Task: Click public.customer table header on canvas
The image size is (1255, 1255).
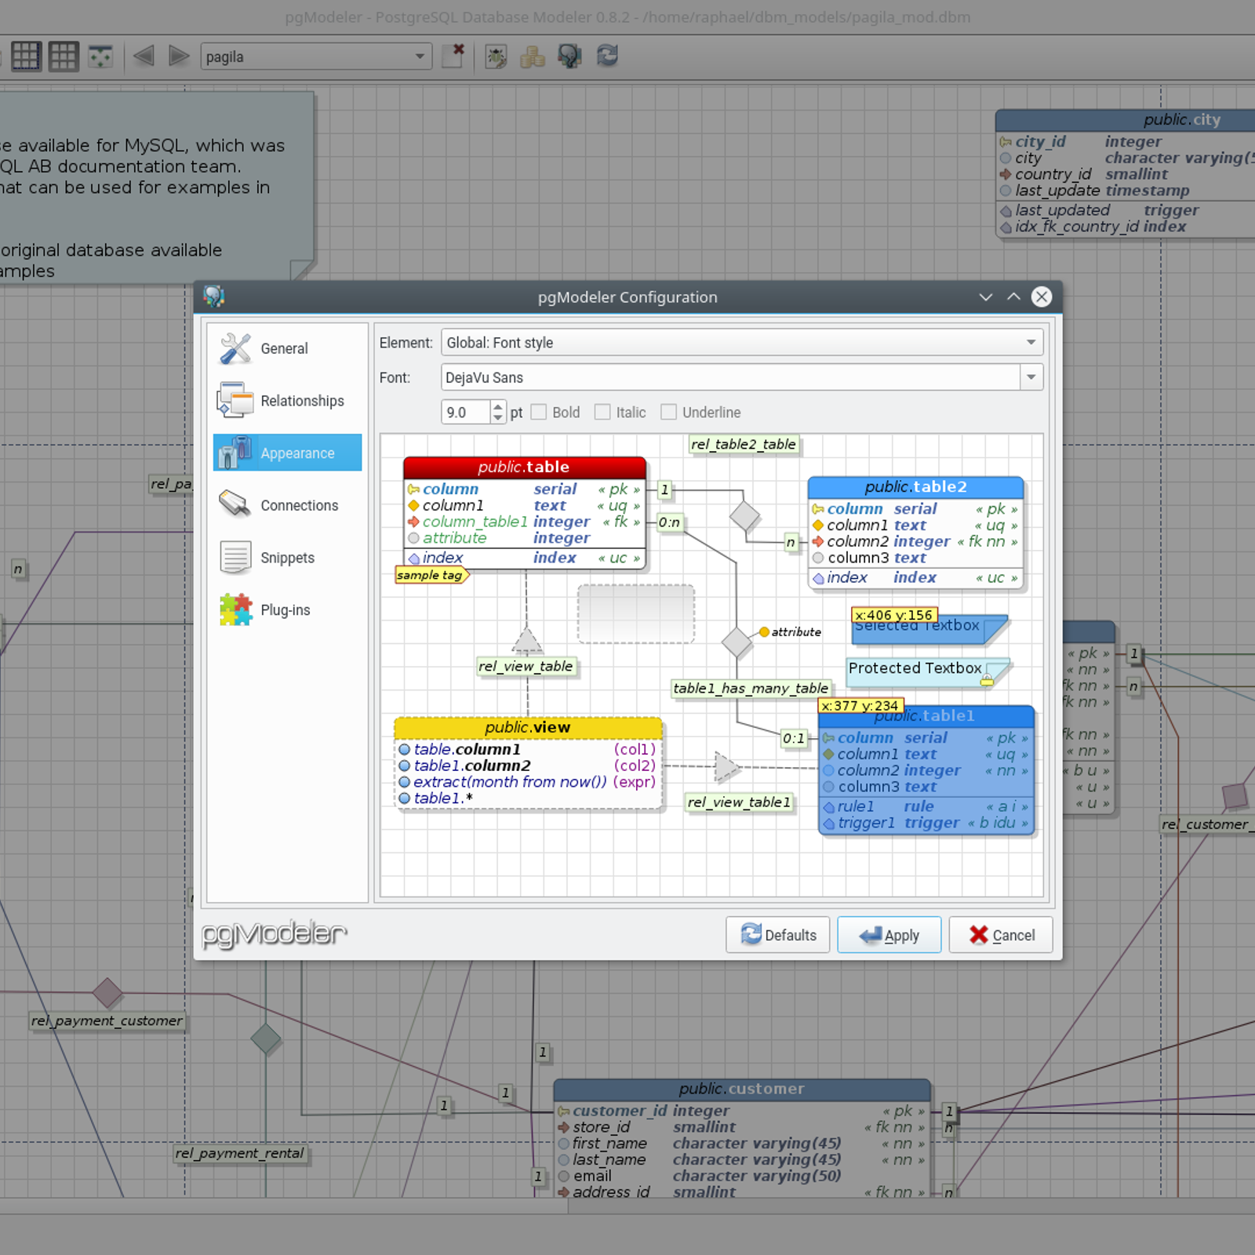Action: click(x=742, y=1089)
